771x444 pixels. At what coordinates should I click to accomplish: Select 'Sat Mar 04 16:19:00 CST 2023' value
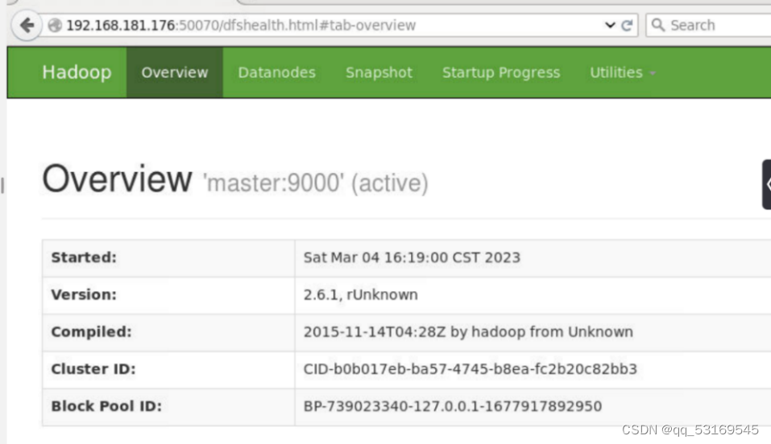tap(412, 258)
